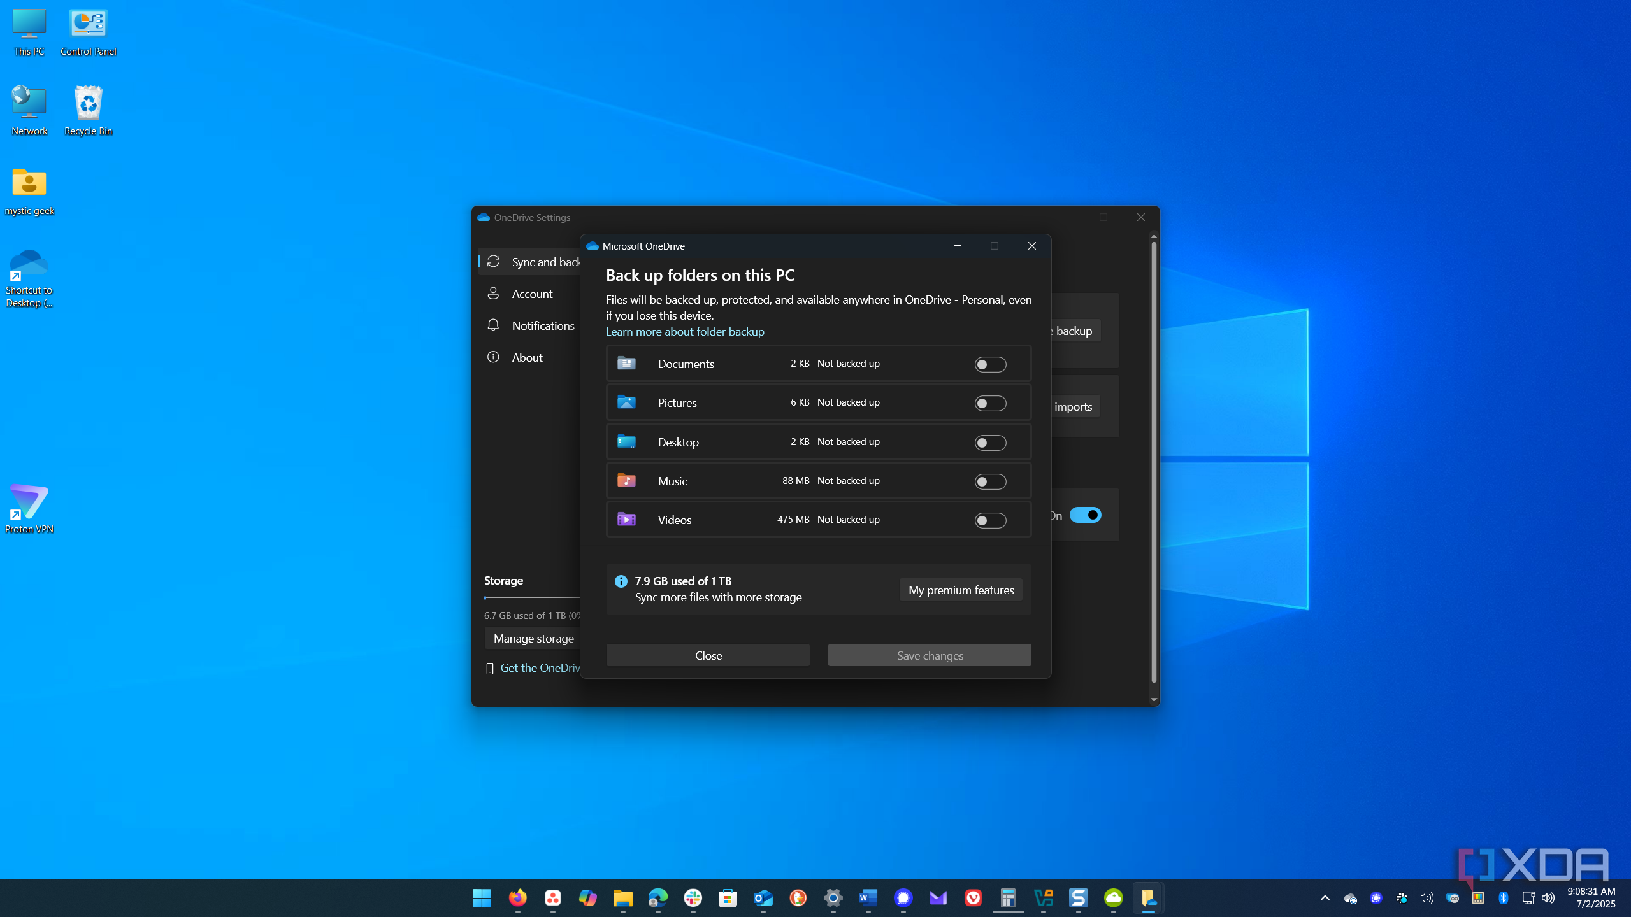Select Shortcut to Desktop OneDrive icon
This screenshot has width=1631, height=917.
pos(29,278)
